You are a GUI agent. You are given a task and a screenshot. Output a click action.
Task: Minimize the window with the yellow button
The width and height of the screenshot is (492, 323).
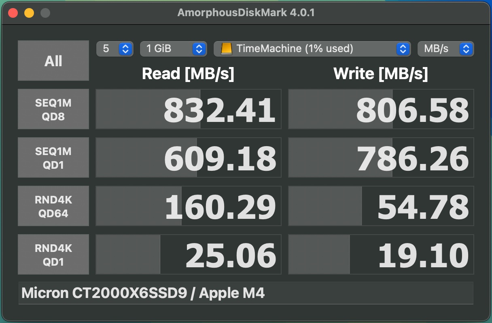point(29,13)
